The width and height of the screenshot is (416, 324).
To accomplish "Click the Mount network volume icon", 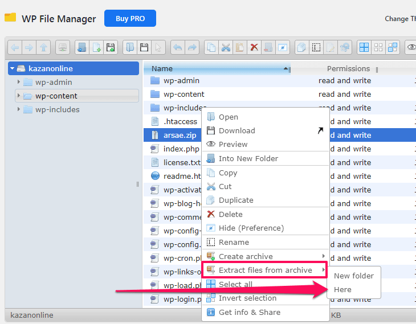I will click(63, 47).
